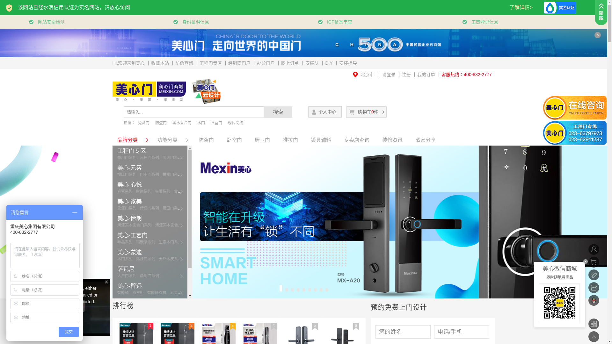Open the 美心门 云设计 icon
612x344 pixels.
coord(206,91)
